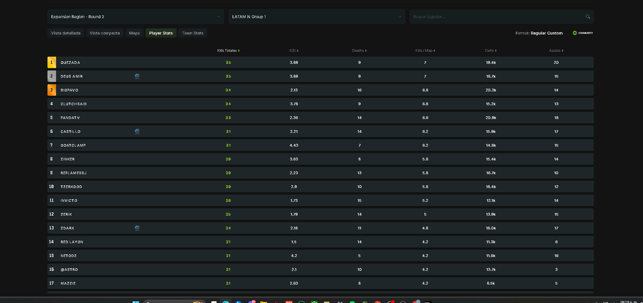Select player INVICTO
The height and width of the screenshot is (303, 643).
point(69,200)
